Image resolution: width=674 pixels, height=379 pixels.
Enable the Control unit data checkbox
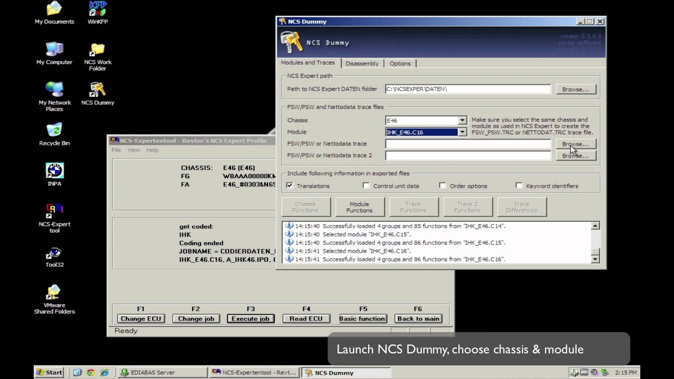tap(366, 186)
